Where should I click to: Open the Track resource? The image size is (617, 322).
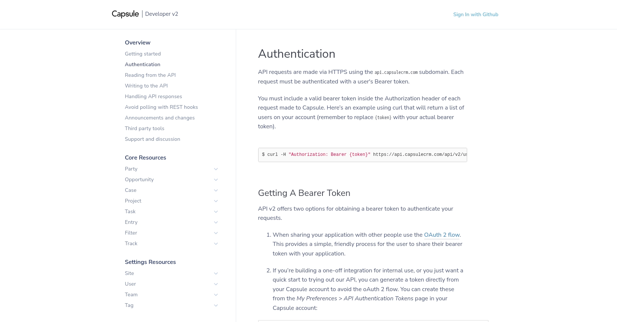click(x=131, y=243)
